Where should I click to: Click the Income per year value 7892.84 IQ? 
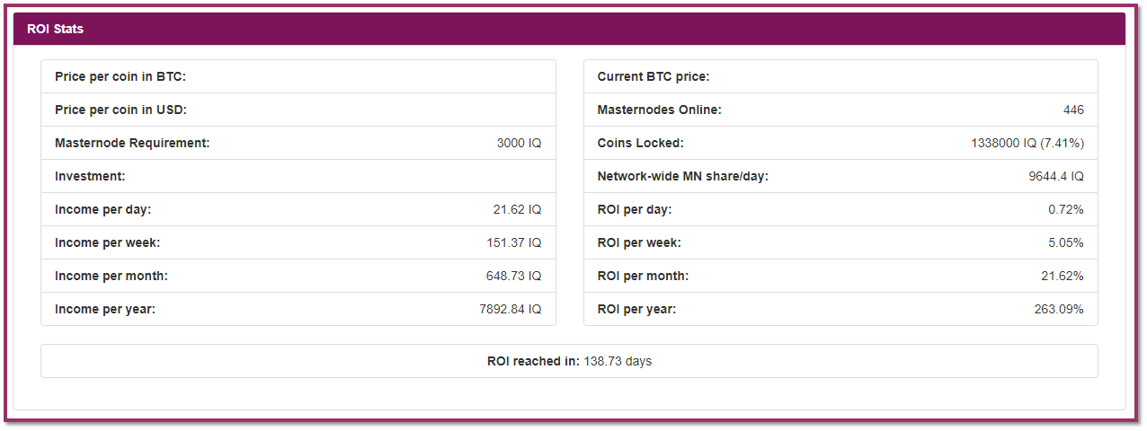click(x=511, y=309)
